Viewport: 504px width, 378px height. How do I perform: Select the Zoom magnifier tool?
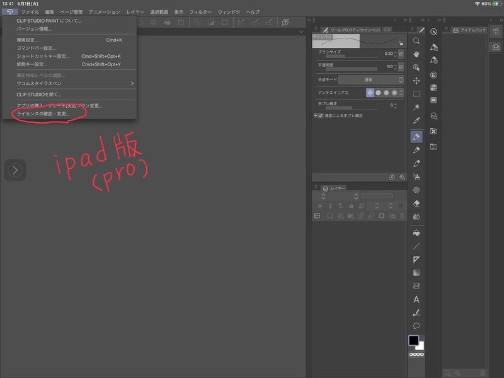[x=416, y=41]
